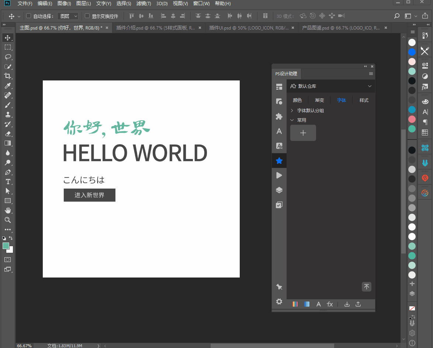
Task: Swap foreground and background colors
Action: coord(11,238)
